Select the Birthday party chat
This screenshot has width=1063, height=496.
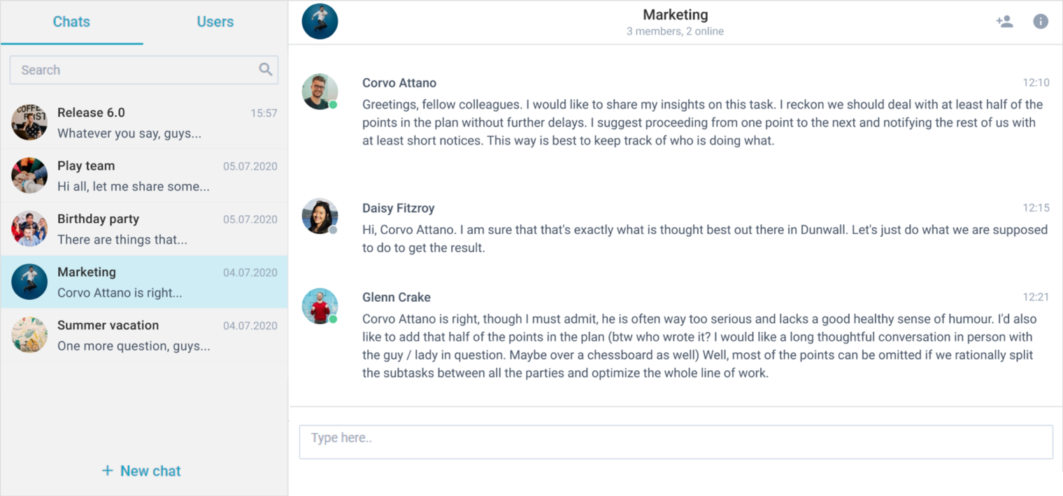(140, 228)
